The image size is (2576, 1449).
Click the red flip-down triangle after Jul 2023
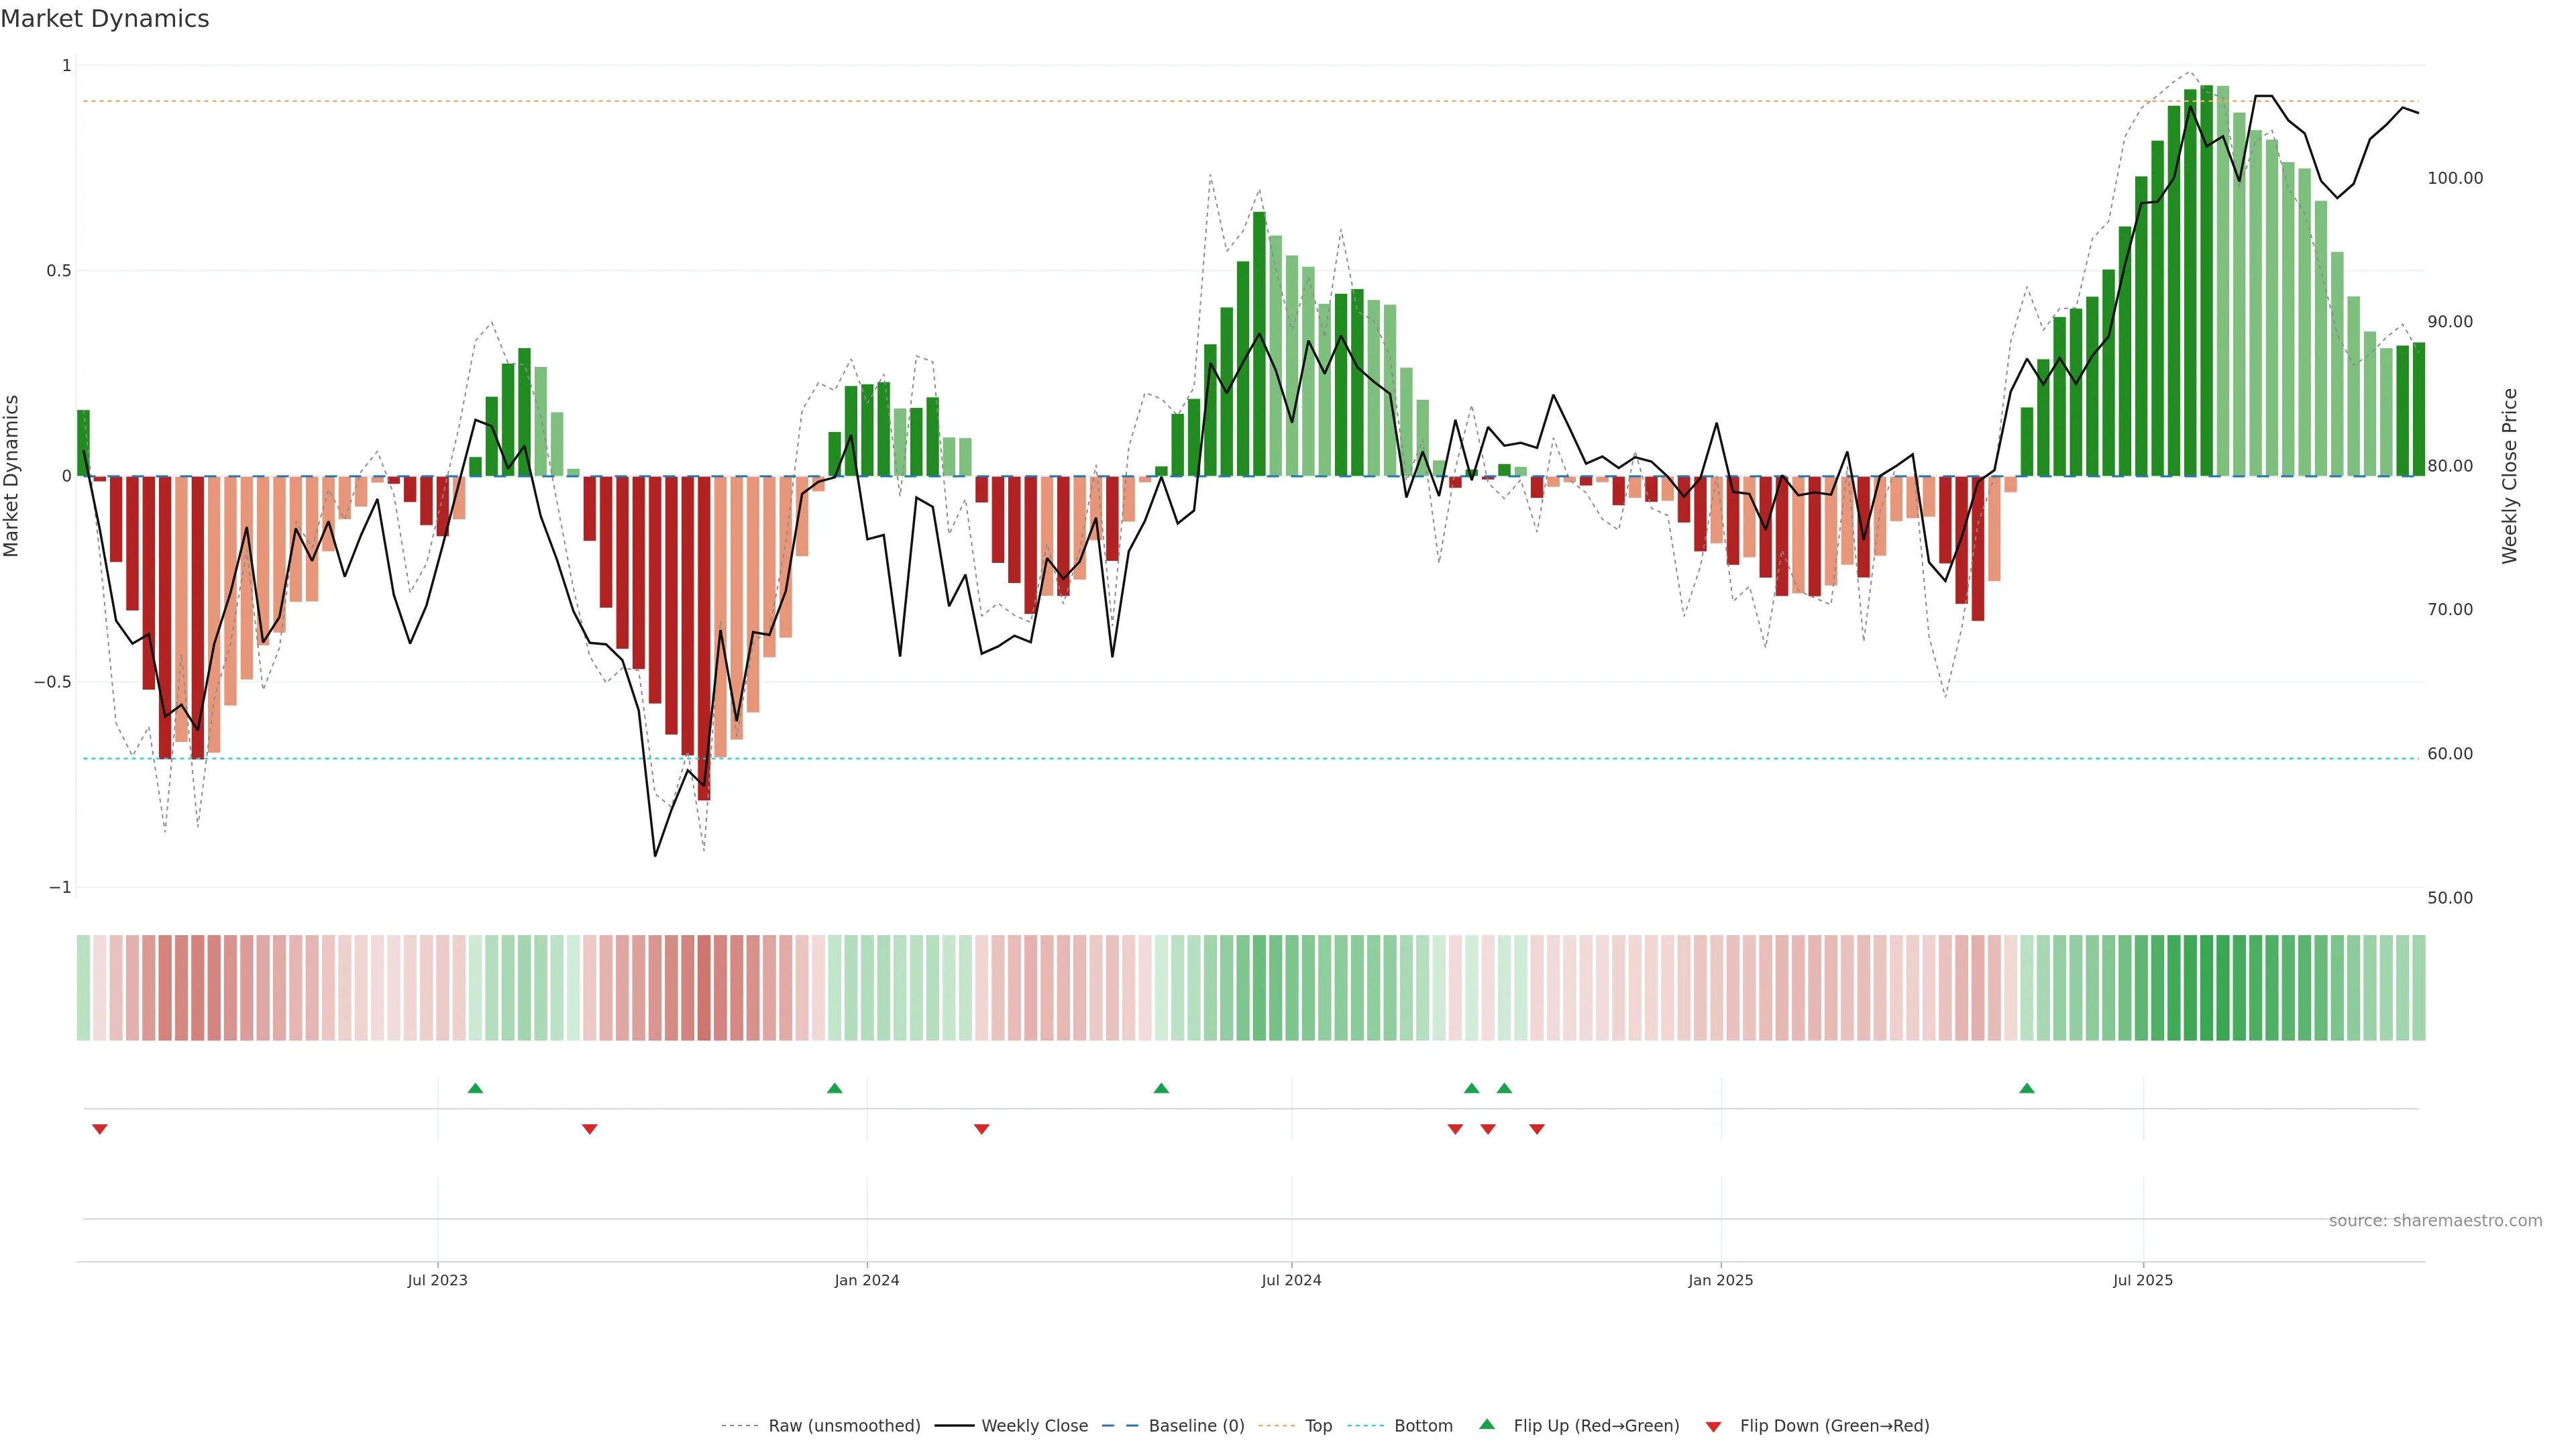(589, 1129)
